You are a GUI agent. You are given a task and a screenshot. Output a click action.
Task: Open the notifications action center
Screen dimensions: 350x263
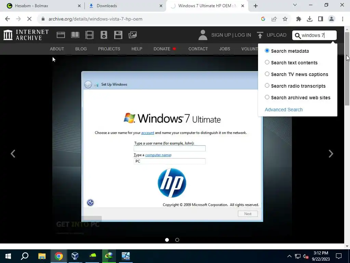[x=339, y=256]
